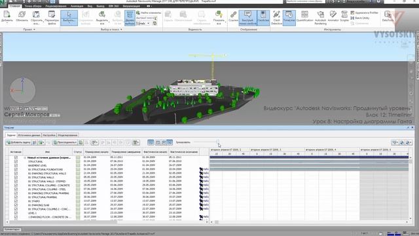Click Добавить задачу (Add Task) button
The image size is (419, 236).
(x=18, y=142)
